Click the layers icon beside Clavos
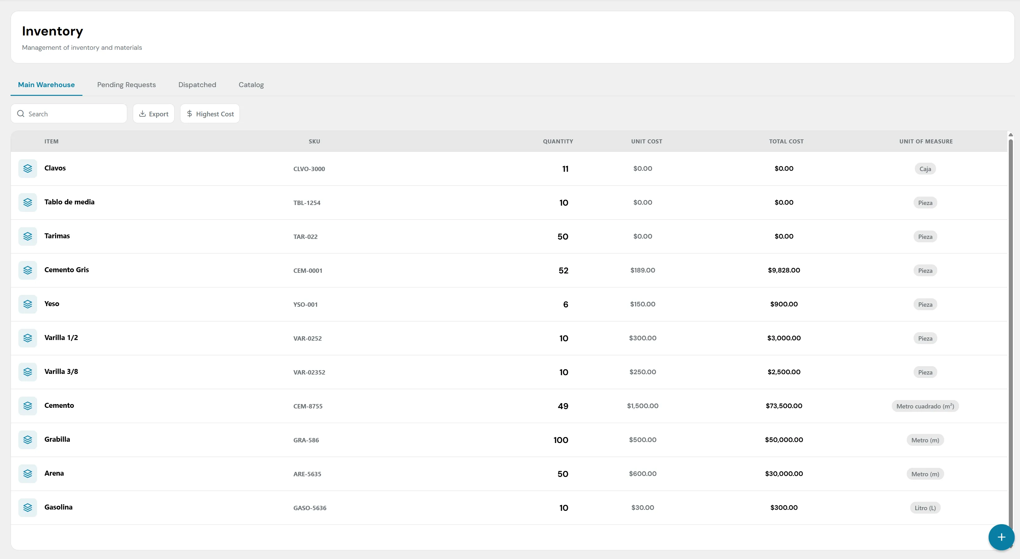The width and height of the screenshot is (1020, 559). click(28, 169)
